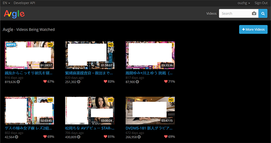Click the 03:47:15 duration label
This screenshot has height=143, width=271.
[x=167, y=121]
